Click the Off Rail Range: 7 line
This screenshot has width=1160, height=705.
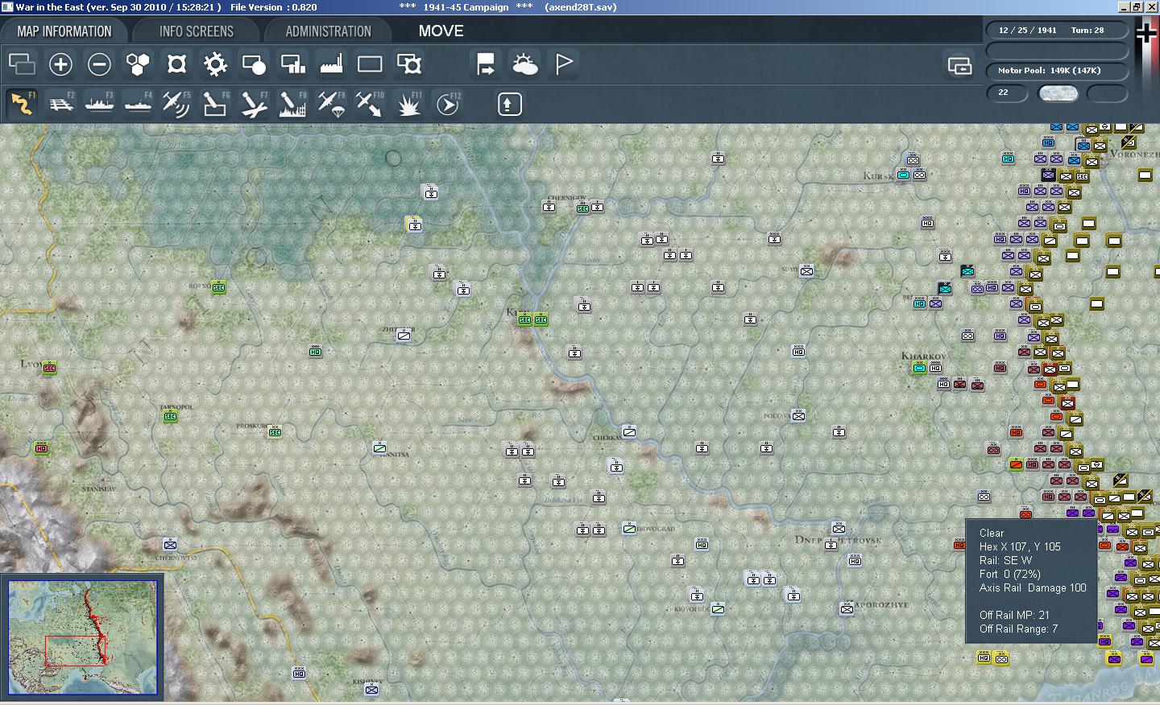coord(1019,629)
